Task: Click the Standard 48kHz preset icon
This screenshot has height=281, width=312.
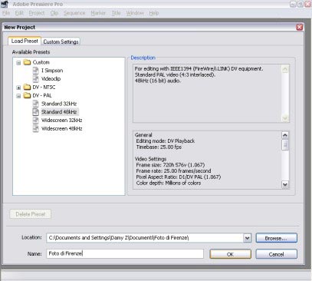Action: [36, 112]
